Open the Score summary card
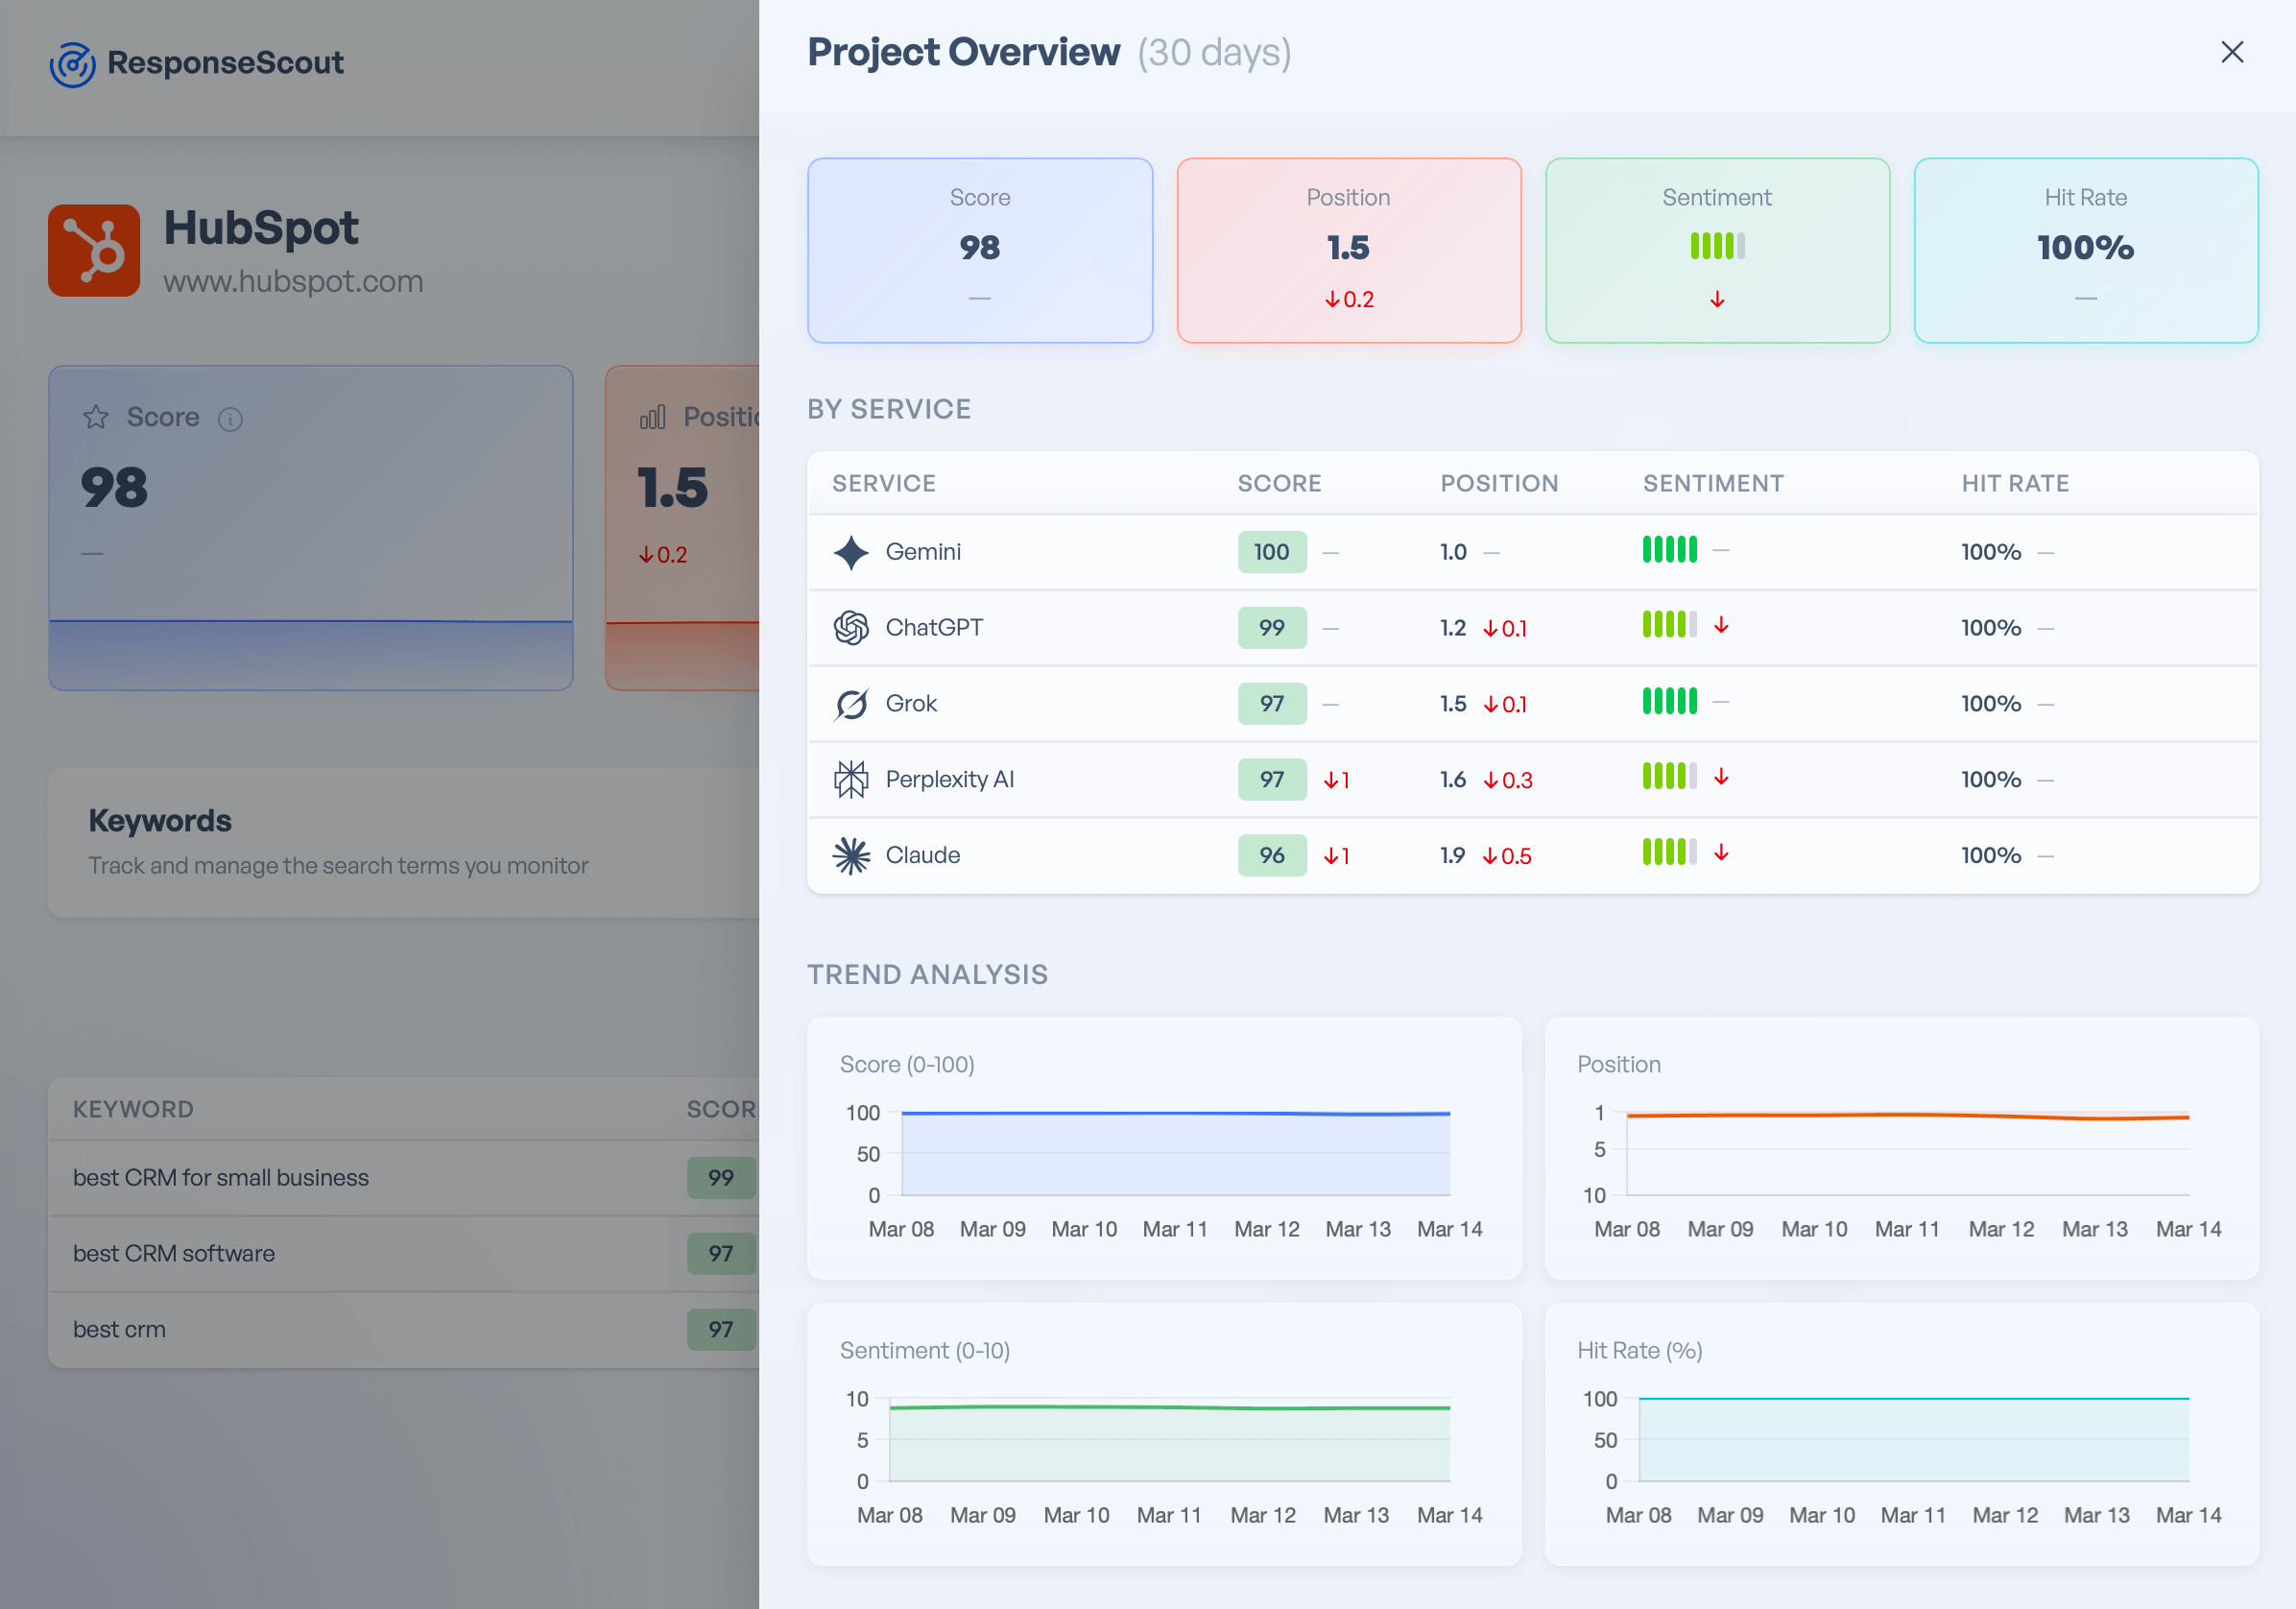2296x1609 pixels. (979, 250)
